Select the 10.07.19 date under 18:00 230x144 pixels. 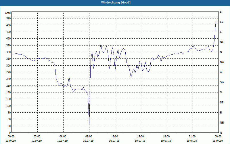tap(166, 141)
